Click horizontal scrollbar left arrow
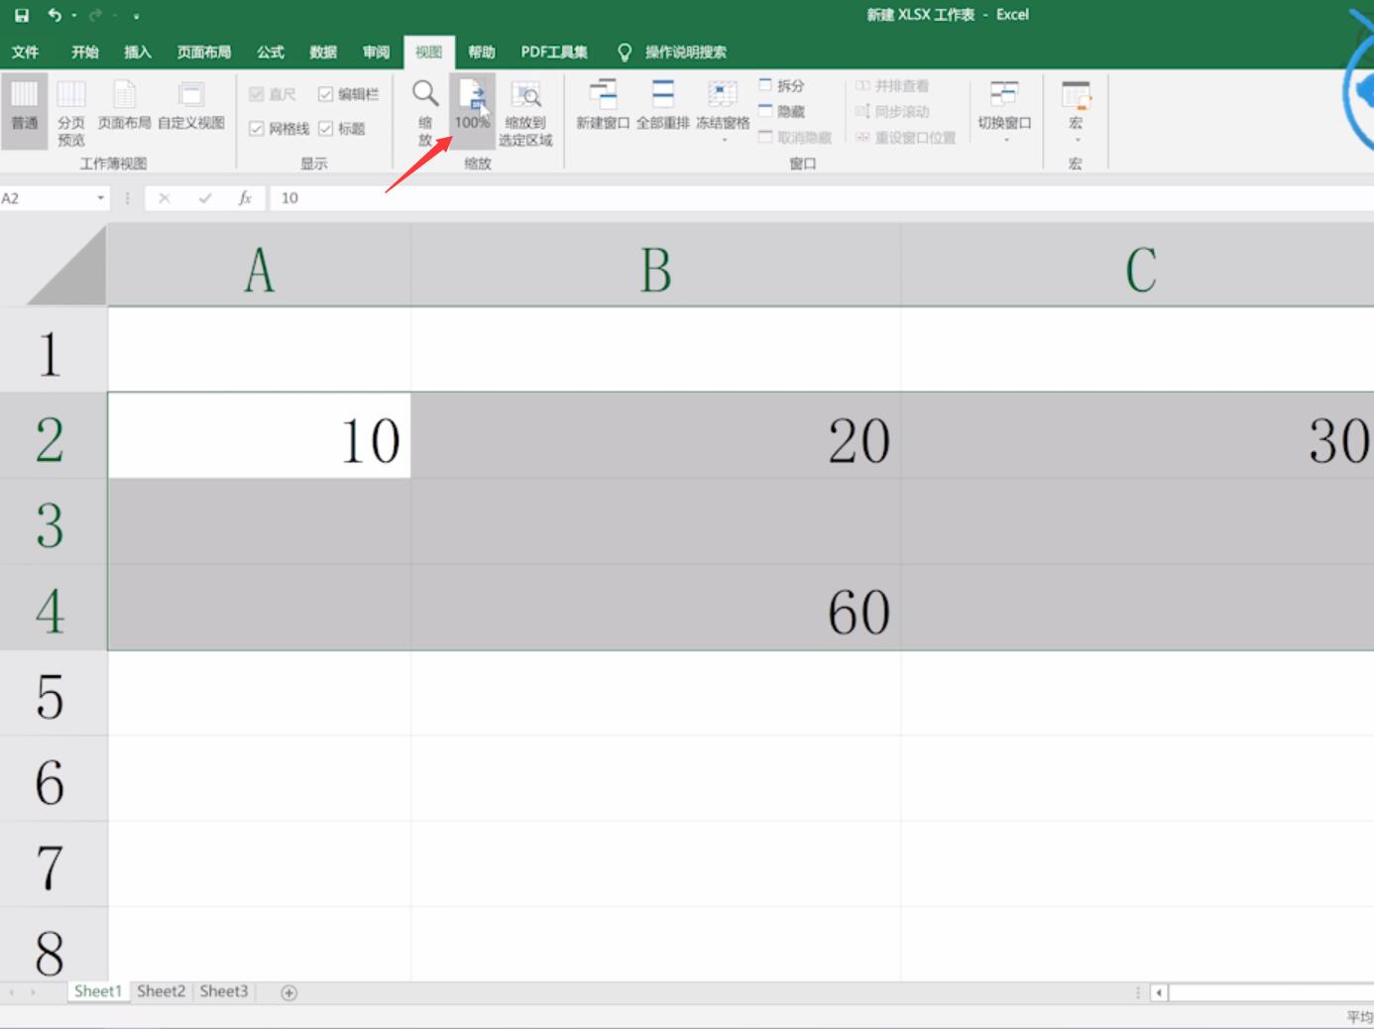1374x1029 pixels. coord(1158,992)
